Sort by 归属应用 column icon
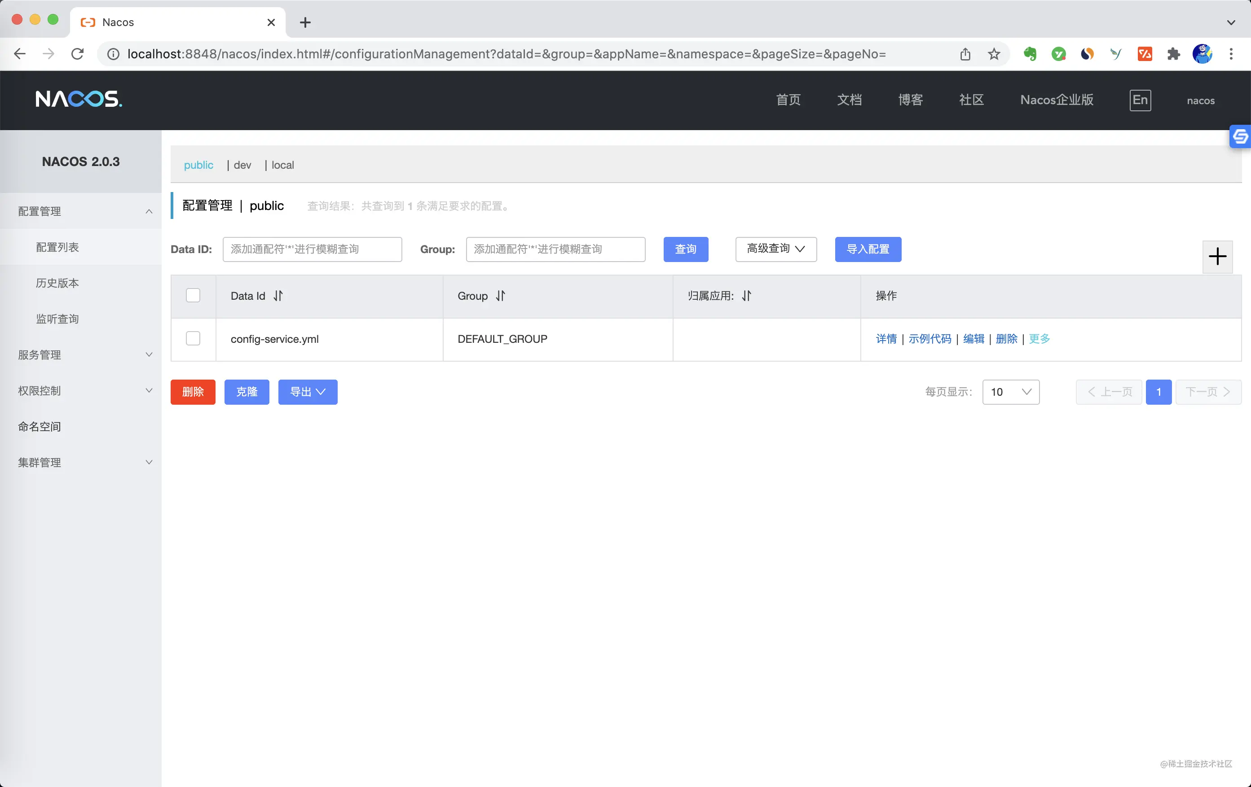This screenshot has height=787, width=1251. tap(747, 296)
